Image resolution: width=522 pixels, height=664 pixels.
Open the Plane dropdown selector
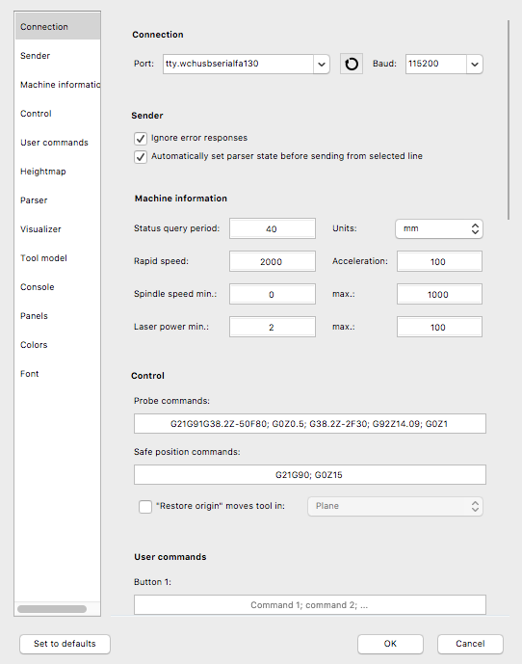[x=395, y=507]
